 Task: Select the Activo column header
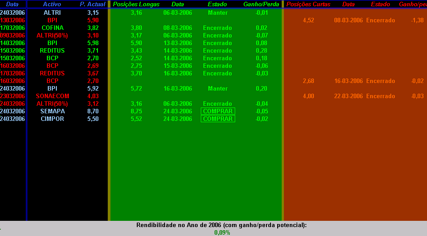click(x=52, y=4)
